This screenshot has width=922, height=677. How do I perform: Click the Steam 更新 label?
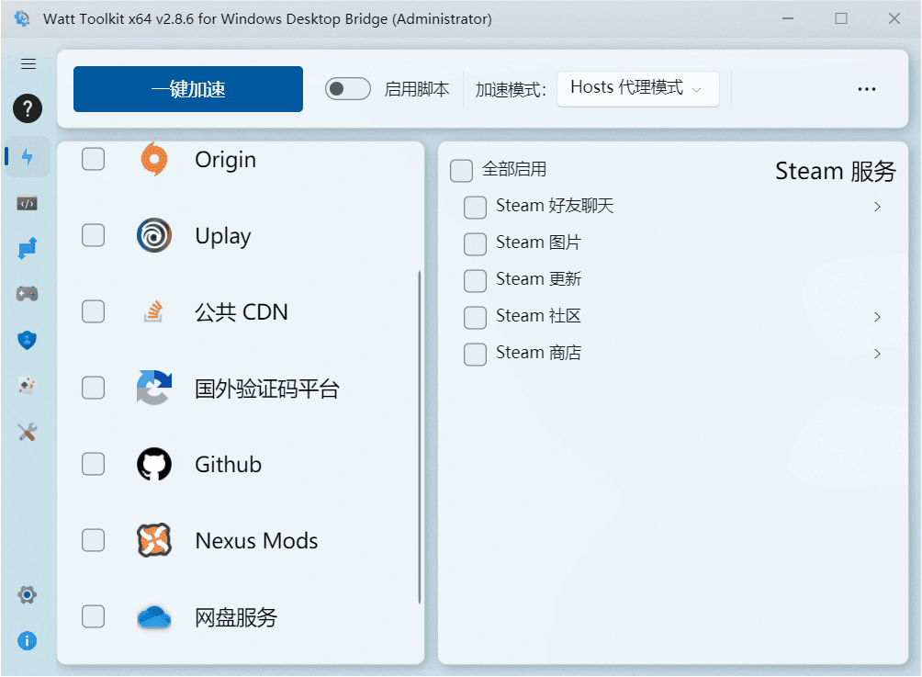pos(539,279)
